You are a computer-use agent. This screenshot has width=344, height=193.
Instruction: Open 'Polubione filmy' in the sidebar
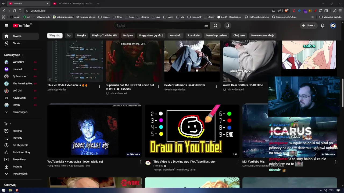20,152
